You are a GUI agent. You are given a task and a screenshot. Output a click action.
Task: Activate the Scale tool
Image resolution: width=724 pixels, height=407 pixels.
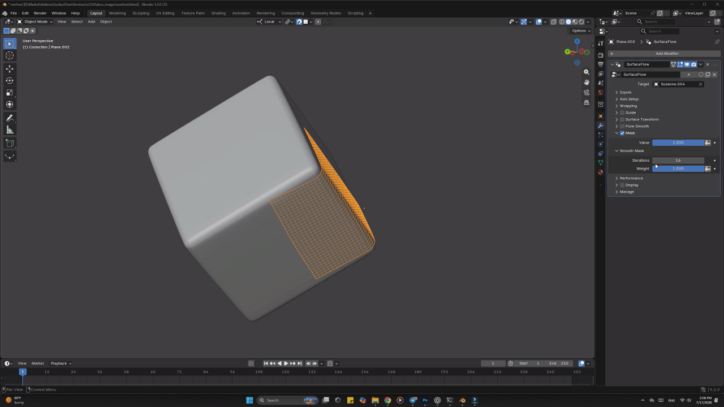10,92
